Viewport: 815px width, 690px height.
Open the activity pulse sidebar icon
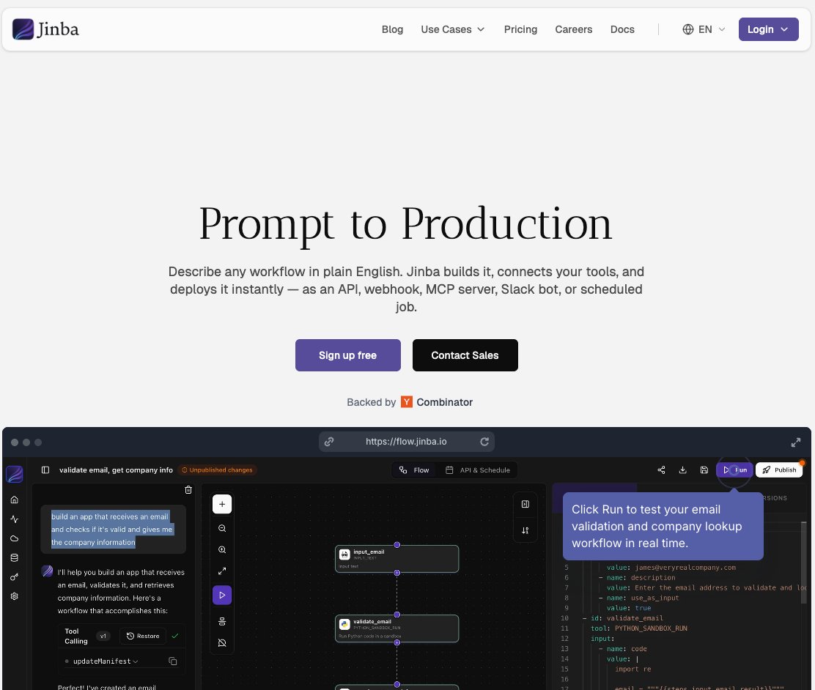[15, 519]
